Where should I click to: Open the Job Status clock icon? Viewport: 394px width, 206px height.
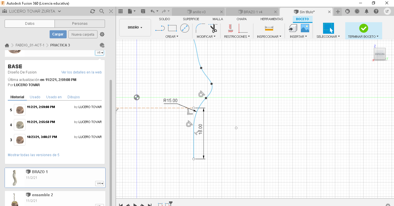[x=357, y=11]
